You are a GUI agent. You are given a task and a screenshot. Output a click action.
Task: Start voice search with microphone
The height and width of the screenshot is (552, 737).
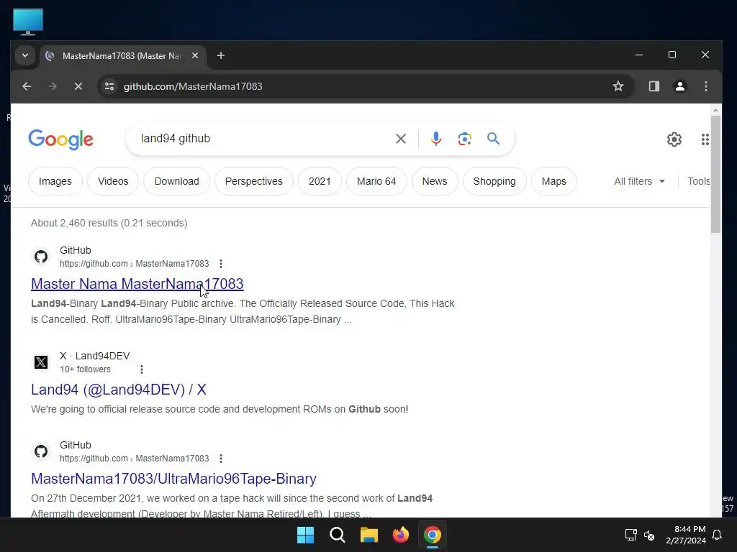tap(435, 139)
